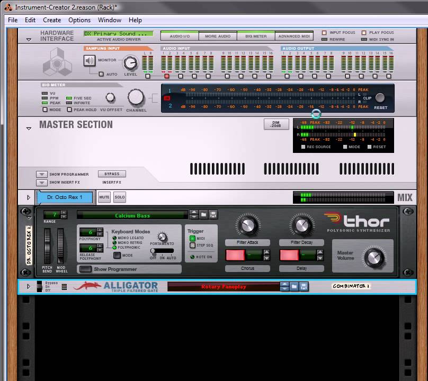
Task: Toggle the Big Meter MODE button
Action: pyautogui.click(x=45, y=110)
